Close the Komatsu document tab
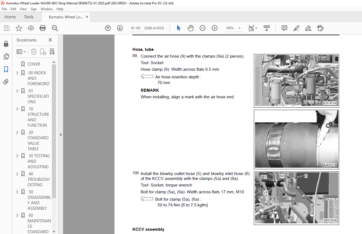This screenshot has width=362, height=234. click(x=87, y=17)
